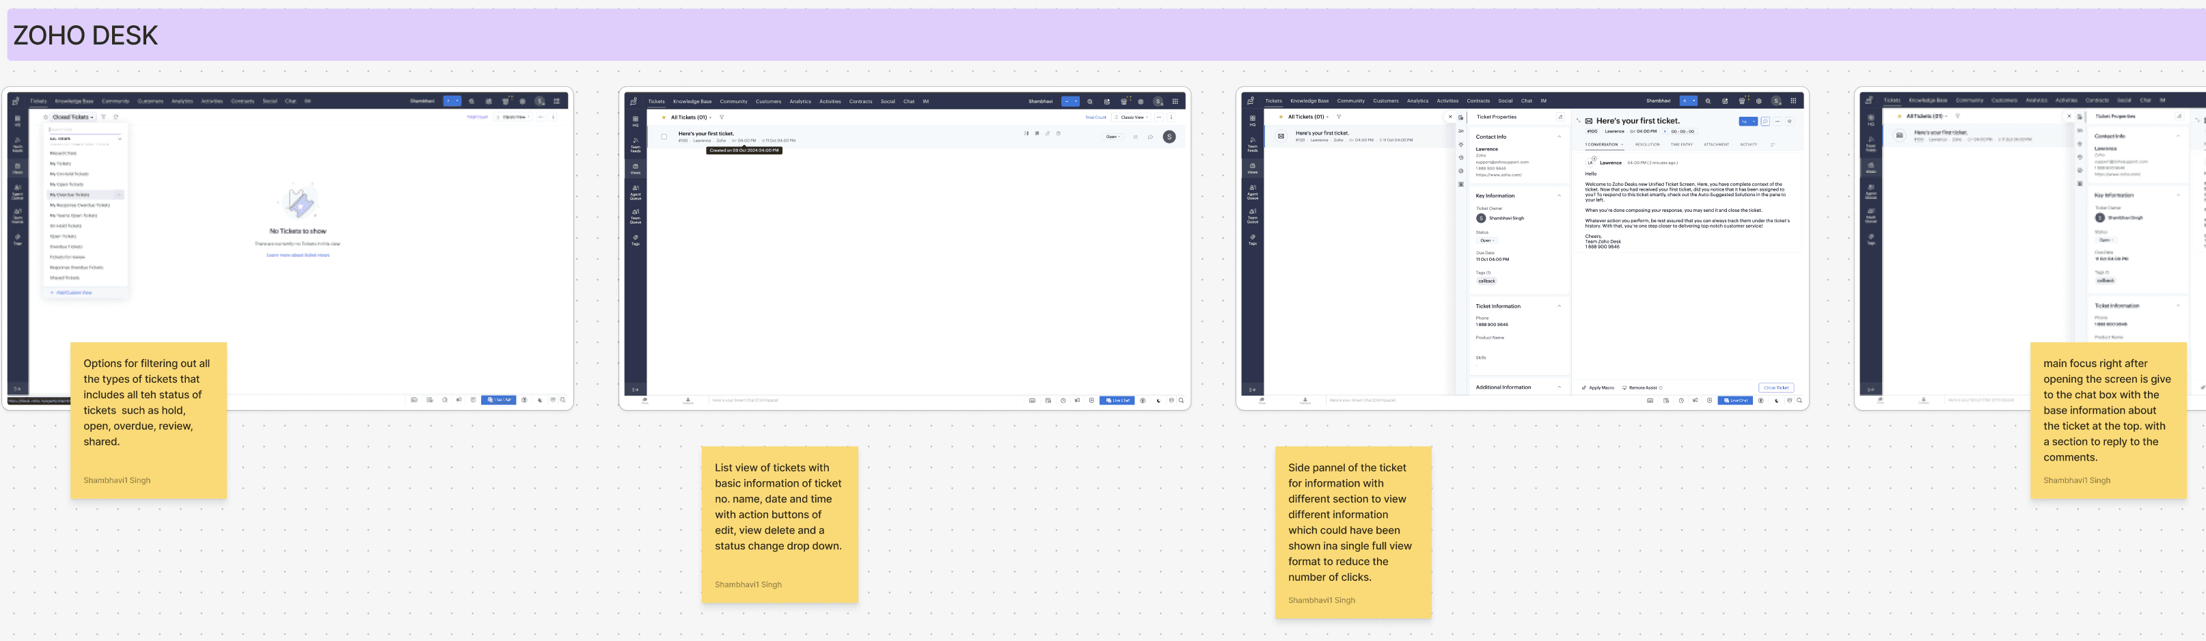
Task: Select the 'List view of tickets' sticky note
Action: (780, 525)
